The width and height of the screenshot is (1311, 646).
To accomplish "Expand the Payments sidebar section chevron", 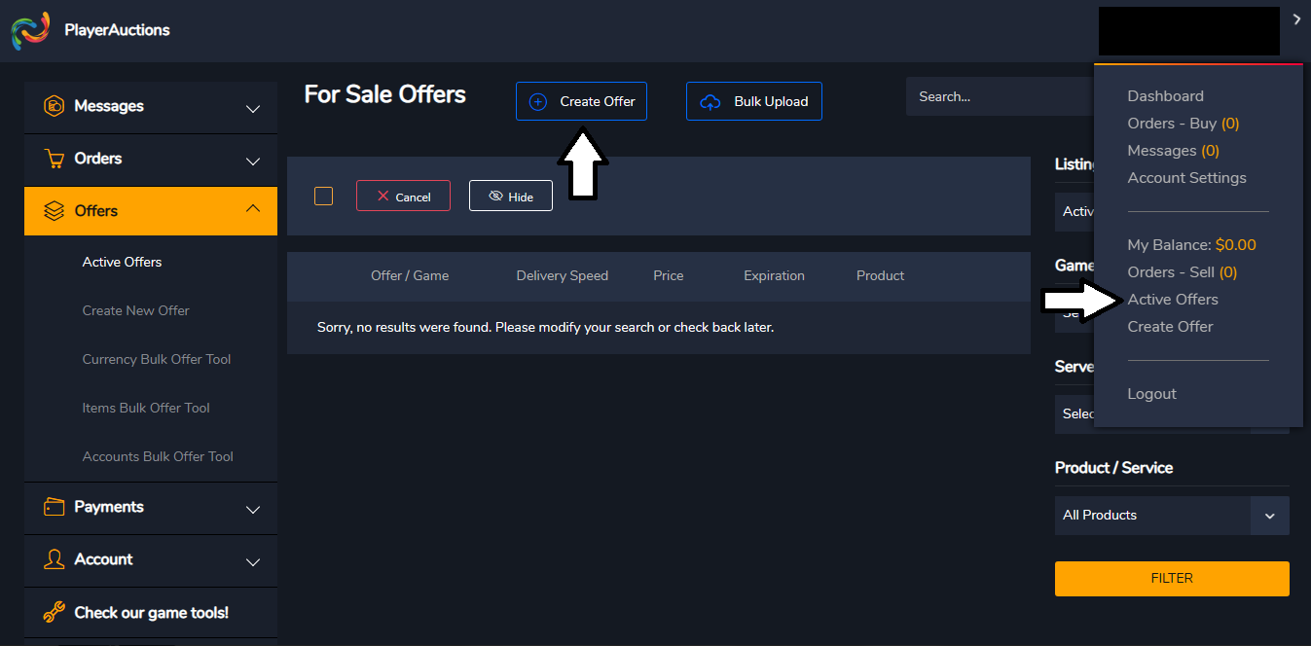I will 253,510.
